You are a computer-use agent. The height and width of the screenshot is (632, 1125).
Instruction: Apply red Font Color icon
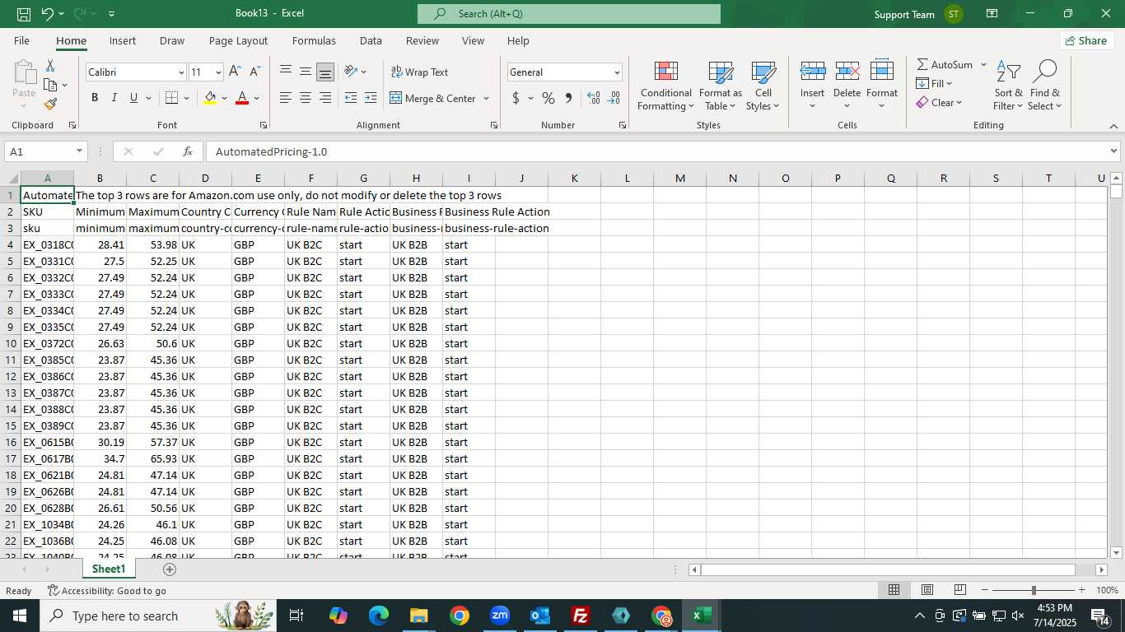coord(242,98)
